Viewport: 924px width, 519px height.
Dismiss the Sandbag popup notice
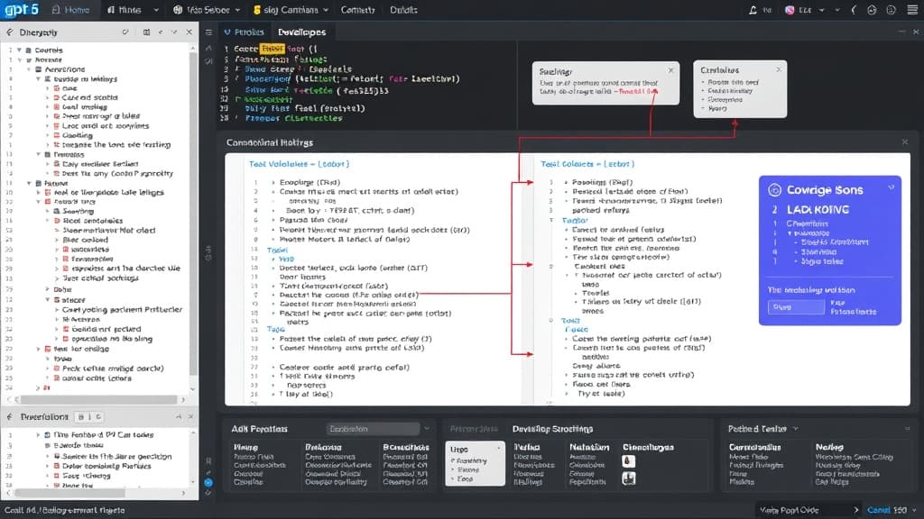670,70
